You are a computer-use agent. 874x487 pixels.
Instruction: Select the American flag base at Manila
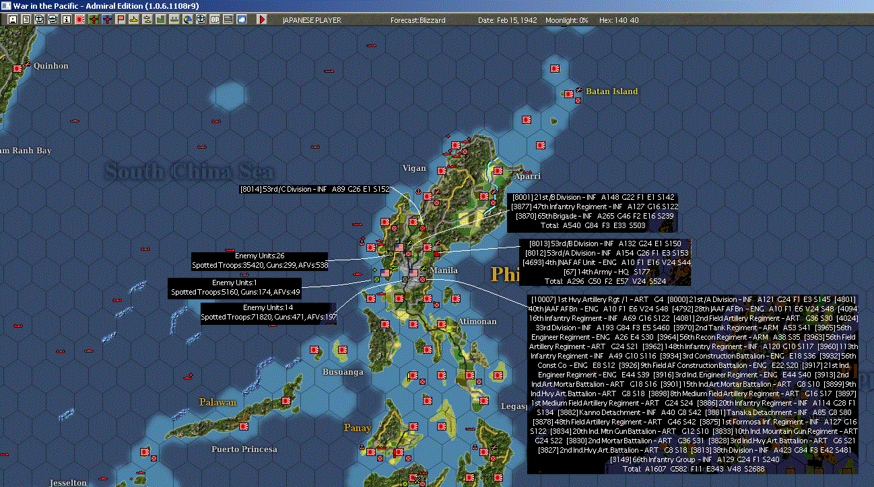(413, 273)
